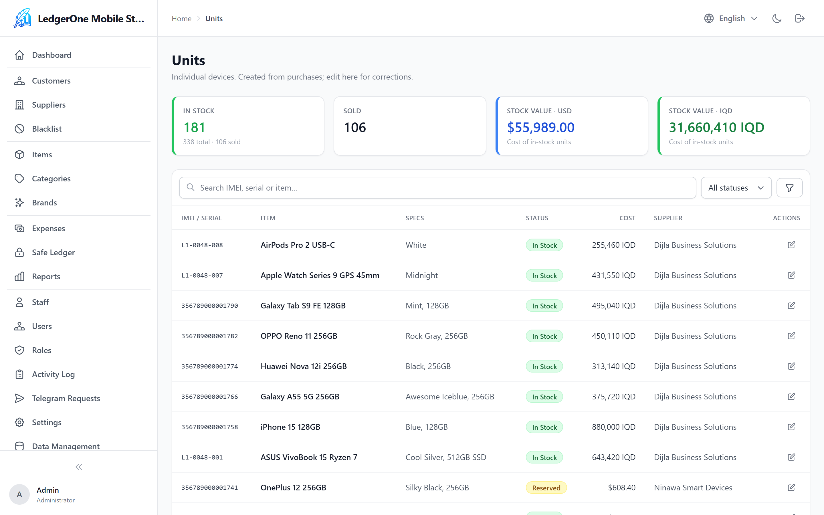Click the filter funnel button
This screenshot has height=515, width=824.
pos(789,188)
